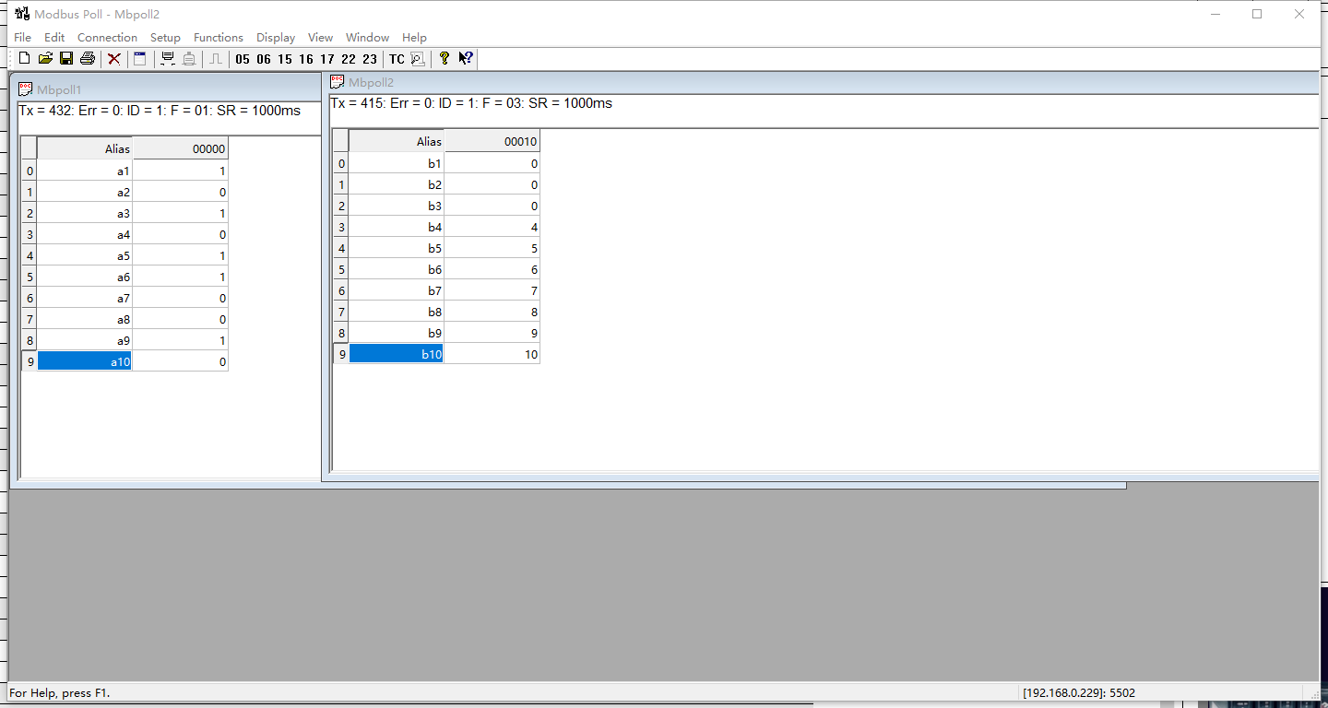The image size is (1328, 708).
Task: Click the context help arrow icon
Action: (466, 59)
